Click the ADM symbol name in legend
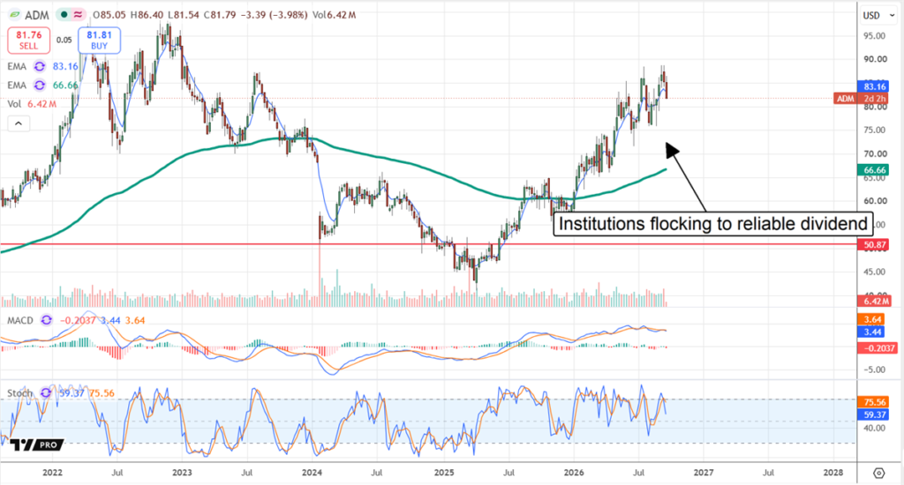The image size is (904, 485). point(36,15)
